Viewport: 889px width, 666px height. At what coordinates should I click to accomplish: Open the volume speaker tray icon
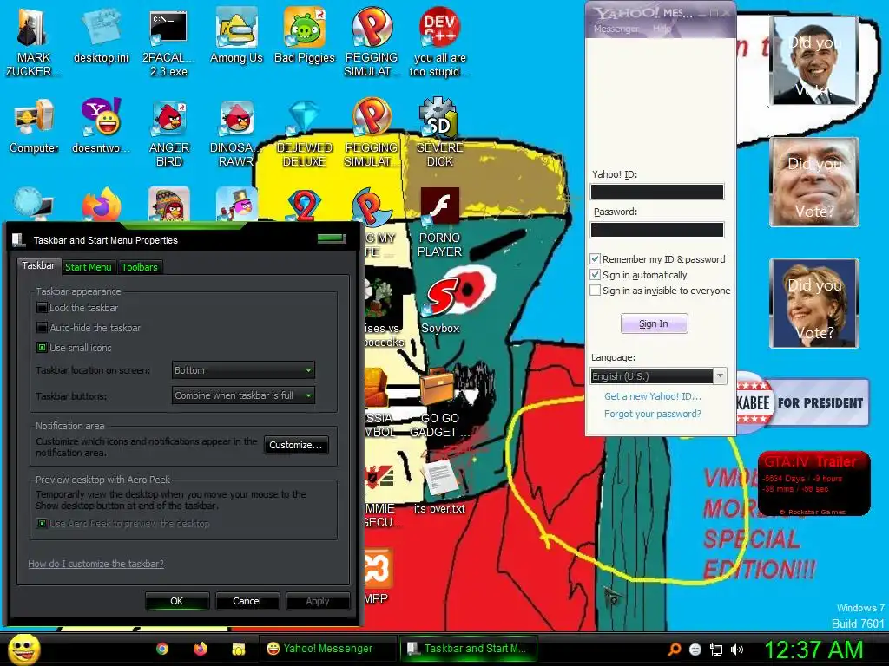tap(737, 650)
